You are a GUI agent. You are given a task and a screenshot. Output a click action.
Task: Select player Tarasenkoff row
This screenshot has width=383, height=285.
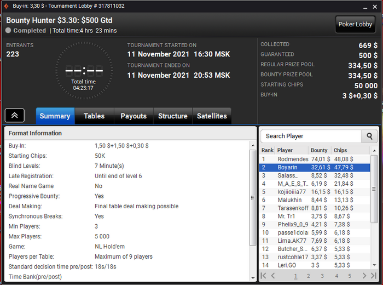tap(315, 208)
